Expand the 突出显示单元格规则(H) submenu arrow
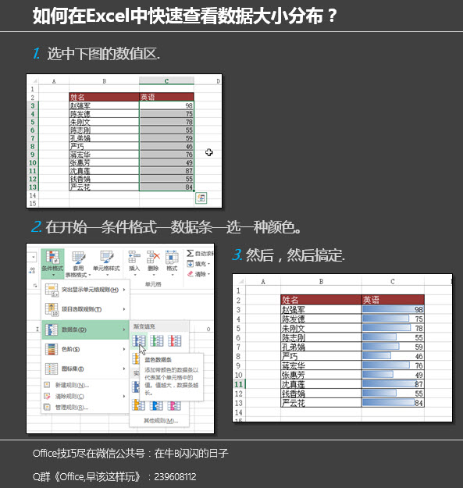463x488 pixels. [x=124, y=290]
